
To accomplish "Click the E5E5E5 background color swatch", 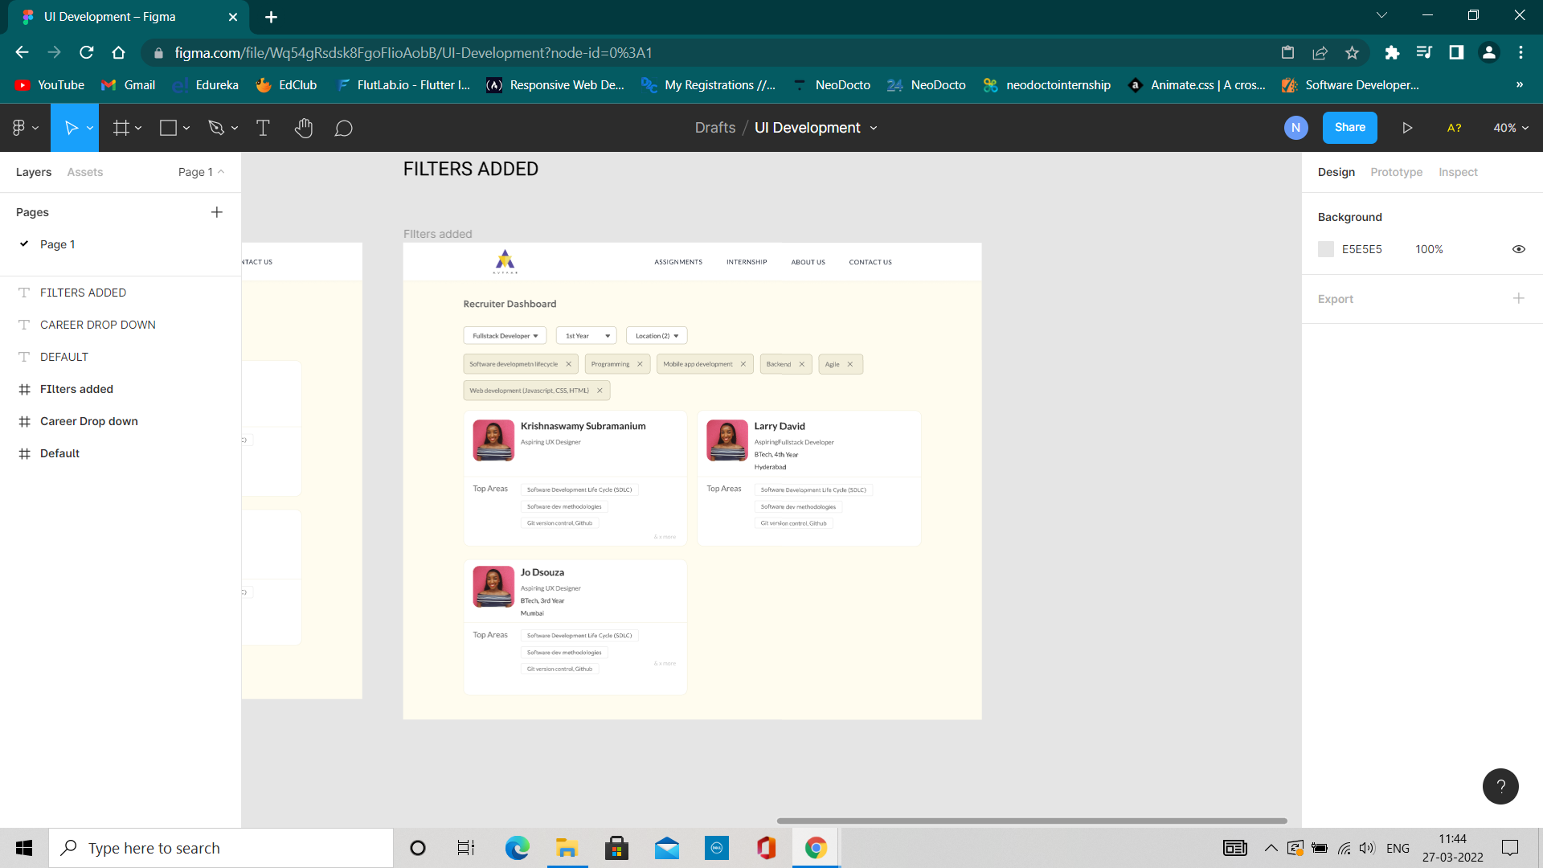I will (x=1325, y=249).
